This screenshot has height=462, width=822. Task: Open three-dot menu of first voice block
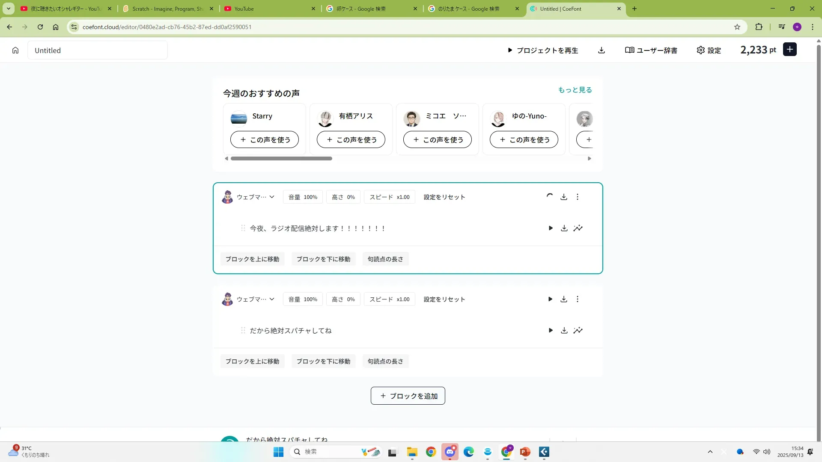click(x=578, y=197)
